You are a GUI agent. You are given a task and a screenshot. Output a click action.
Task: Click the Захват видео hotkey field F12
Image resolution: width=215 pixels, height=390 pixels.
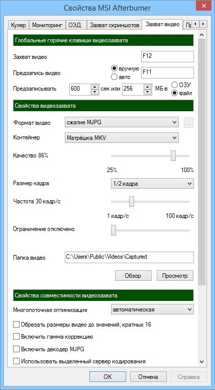tap(167, 56)
